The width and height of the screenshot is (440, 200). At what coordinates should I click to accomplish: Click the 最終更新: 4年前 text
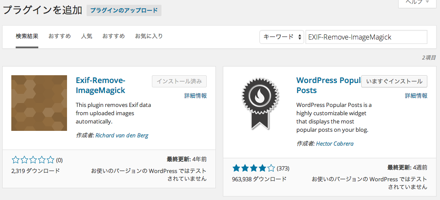click(x=187, y=160)
